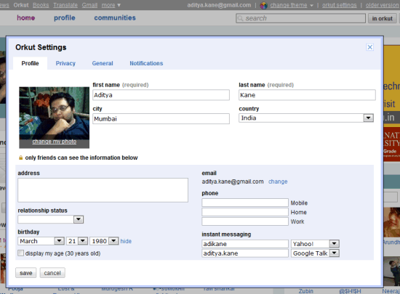Close the Orkut Settings dialog

[369, 47]
